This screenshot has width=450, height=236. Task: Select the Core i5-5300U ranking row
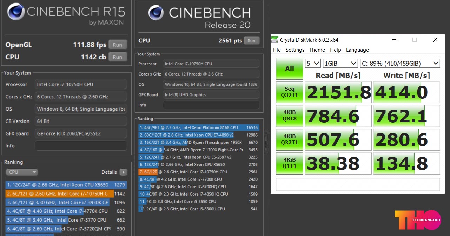click(199, 209)
